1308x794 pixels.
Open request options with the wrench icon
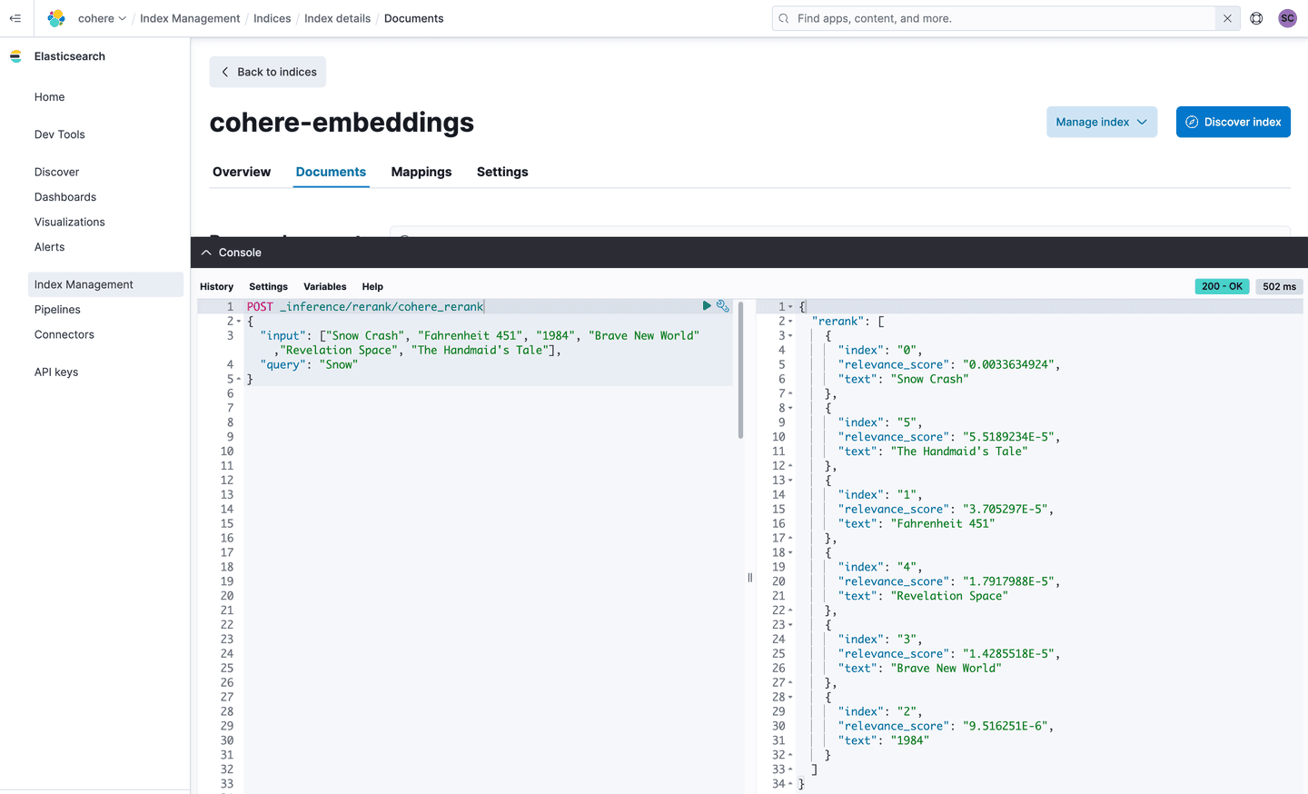pyautogui.click(x=723, y=306)
